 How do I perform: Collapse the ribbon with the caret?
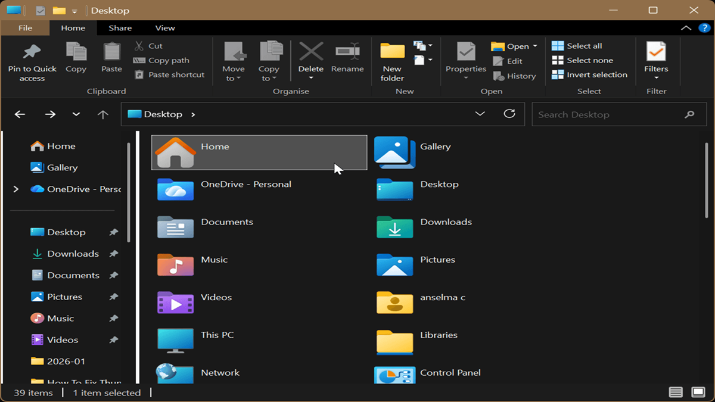pos(686,27)
